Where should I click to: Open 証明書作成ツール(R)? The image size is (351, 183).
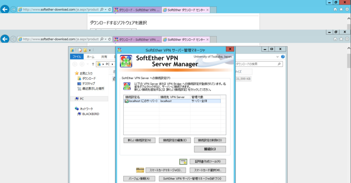[208, 162]
